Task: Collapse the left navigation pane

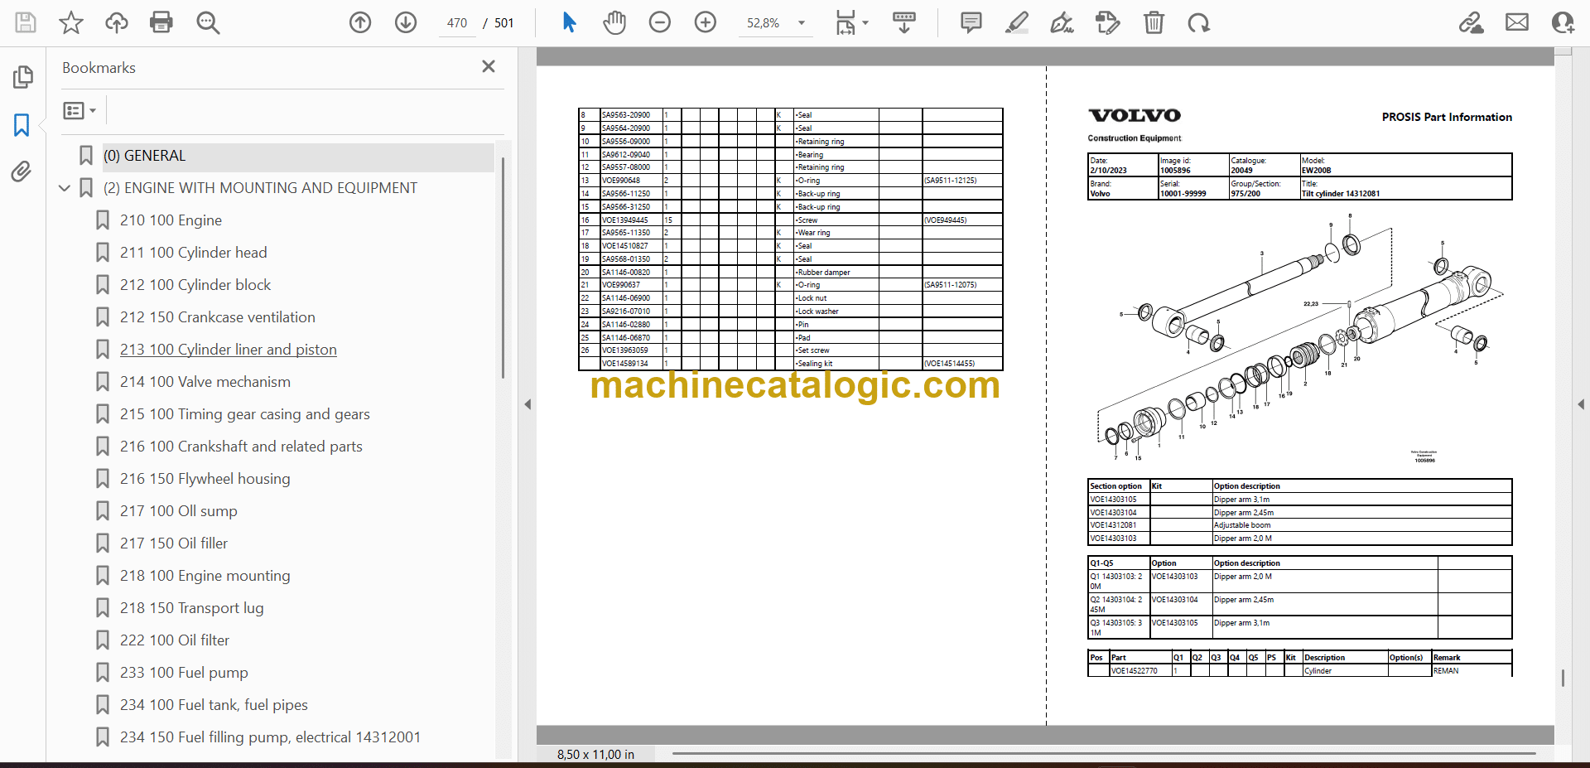Action: tap(528, 404)
